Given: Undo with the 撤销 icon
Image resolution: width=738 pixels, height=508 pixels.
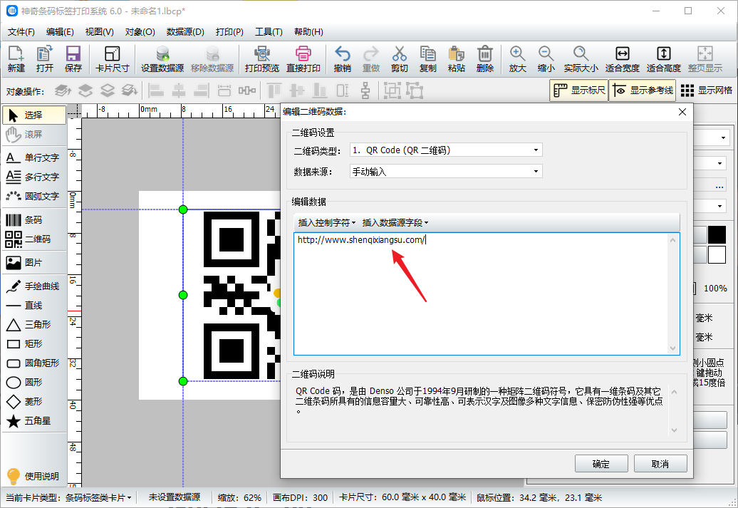Looking at the screenshot, I should tap(342, 59).
